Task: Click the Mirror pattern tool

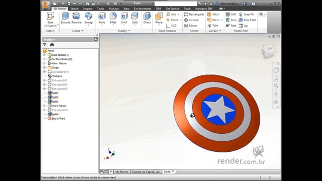Action: tap(191, 26)
